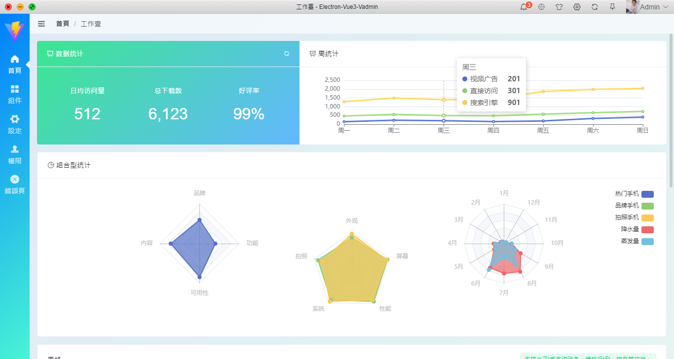Viewport: 674px width, 359px height.
Task: Click the 7月 label on the monthly radar
Action: pyautogui.click(x=504, y=293)
